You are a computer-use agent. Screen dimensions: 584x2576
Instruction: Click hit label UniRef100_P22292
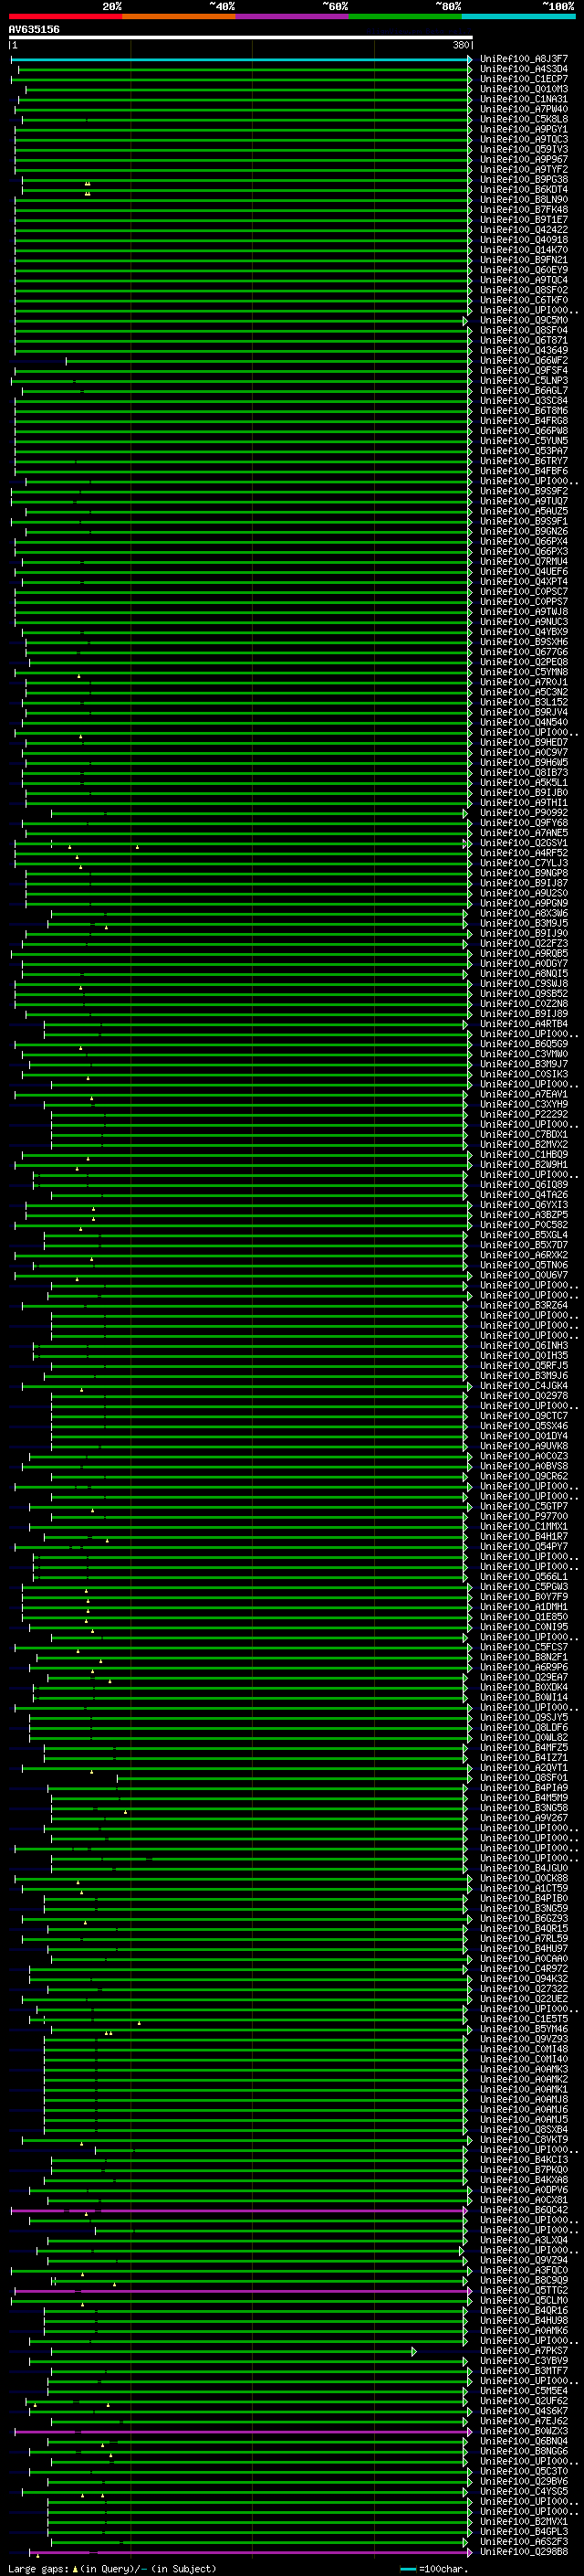[524, 1114]
